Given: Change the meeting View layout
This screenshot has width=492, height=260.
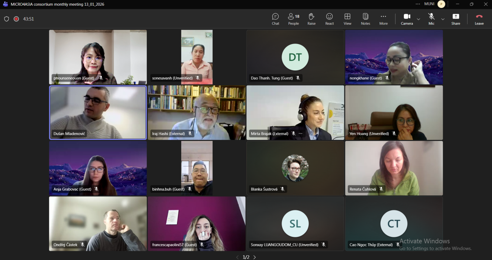Looking at the screenshot, I should pos(347,19).
